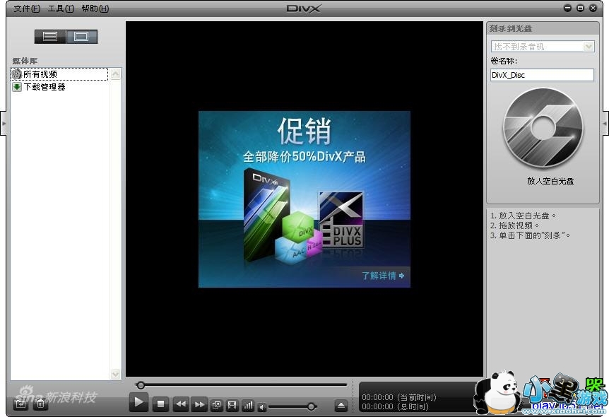Viewport: 609px width, 417px height.
Task: Click the Stop playback button
Action: click(161, 404)
